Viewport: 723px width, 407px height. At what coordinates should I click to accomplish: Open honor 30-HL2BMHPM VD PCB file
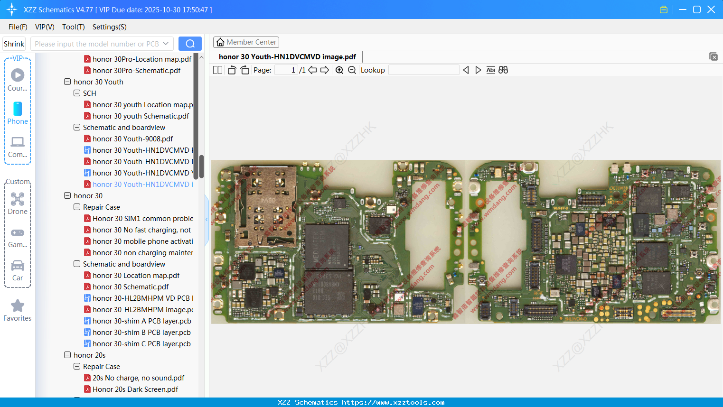tap(142, 298)
